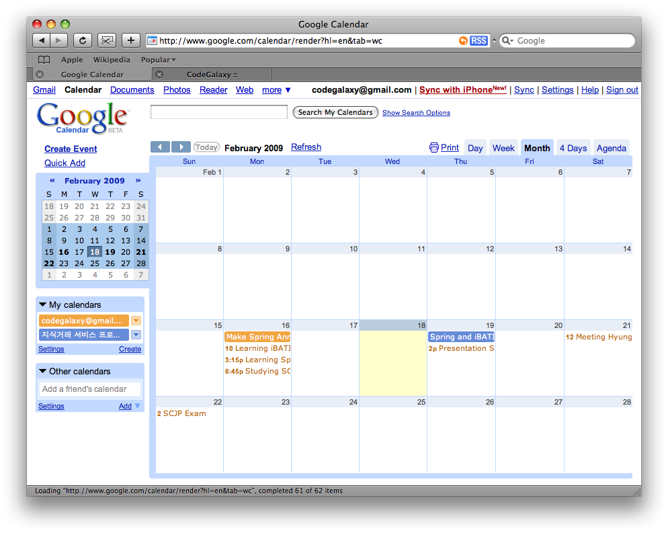The image size is (668, 533).
Task: Open the Spring and iBATIS event on the 19th
Action: [x=462, y=337]
